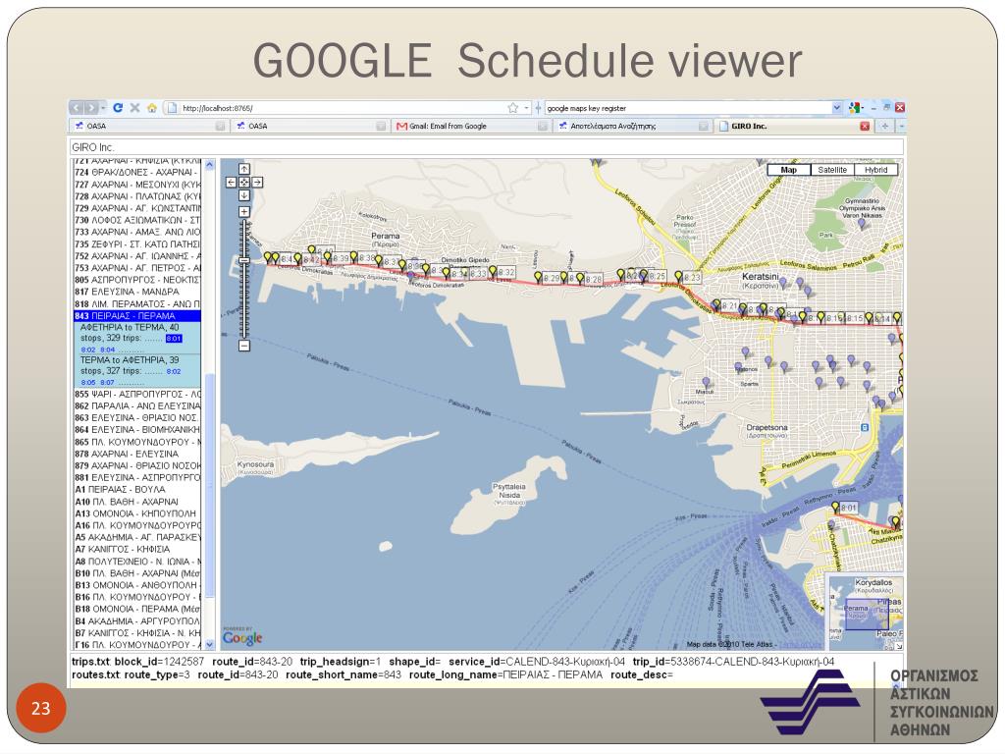Select the ΤΕΡΜΑ to ΑΦΕΤΗΡΙΑ direction
1005x754 pixels.
click(130, 360)
